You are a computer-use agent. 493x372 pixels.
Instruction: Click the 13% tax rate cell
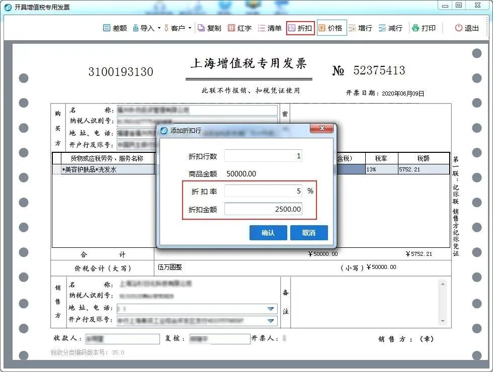click(x=381, y=169)
